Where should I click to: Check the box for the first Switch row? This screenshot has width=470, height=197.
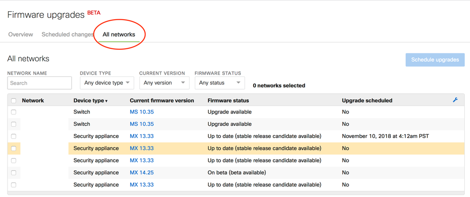pyautogui.click(x=14, y=112)
